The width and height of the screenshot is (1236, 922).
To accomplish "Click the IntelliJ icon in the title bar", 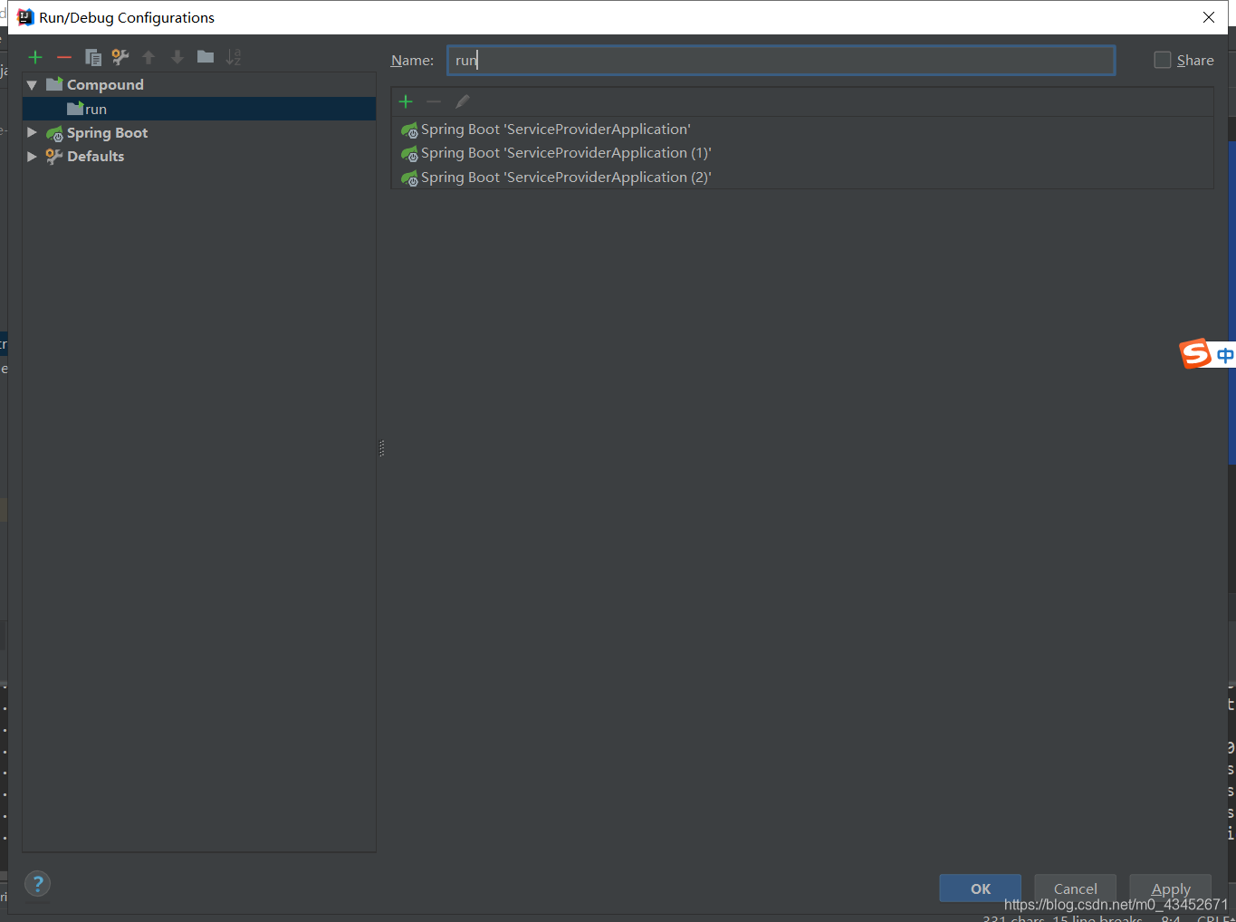I will [x=25, y=17].
